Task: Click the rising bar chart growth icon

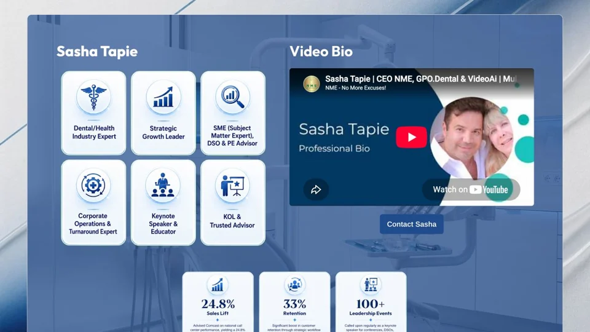Action: coord(163,97)
